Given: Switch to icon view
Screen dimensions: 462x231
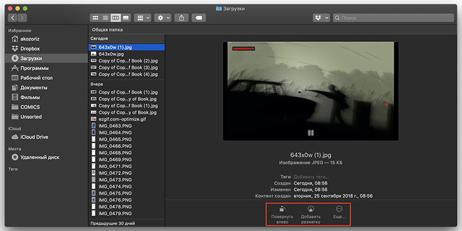Looking at the screenshot, I should tap(95, 17).
